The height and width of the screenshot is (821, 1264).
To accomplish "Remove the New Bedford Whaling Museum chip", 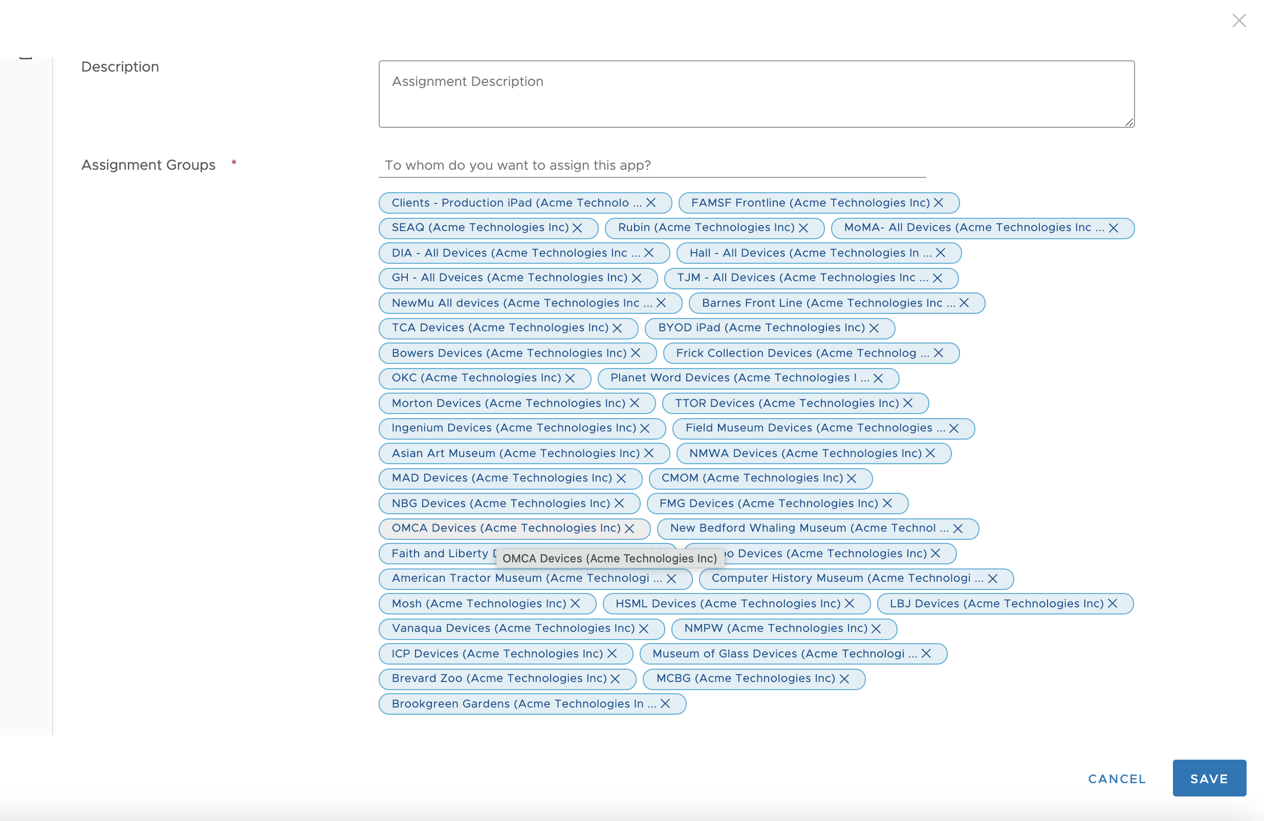I will (958, 528).
